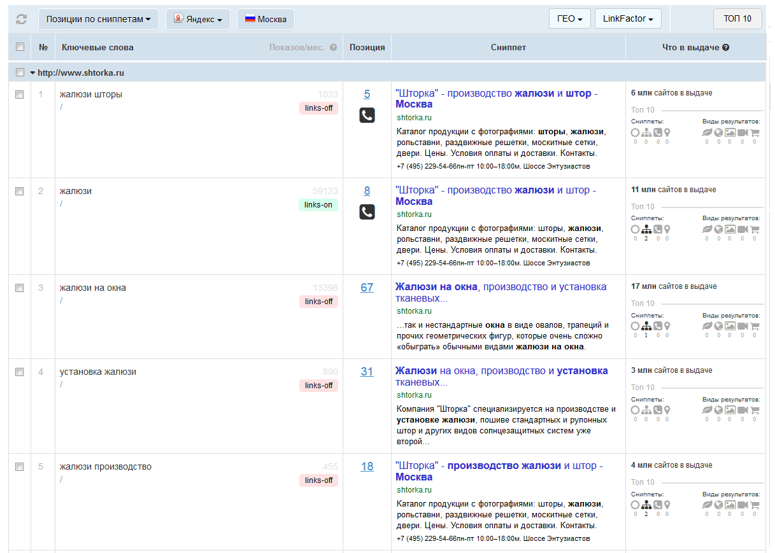Select checkbox for row жалюзи на окна
Image resolution: width=775 pixels, height=553 pixels.
point(20,288)
